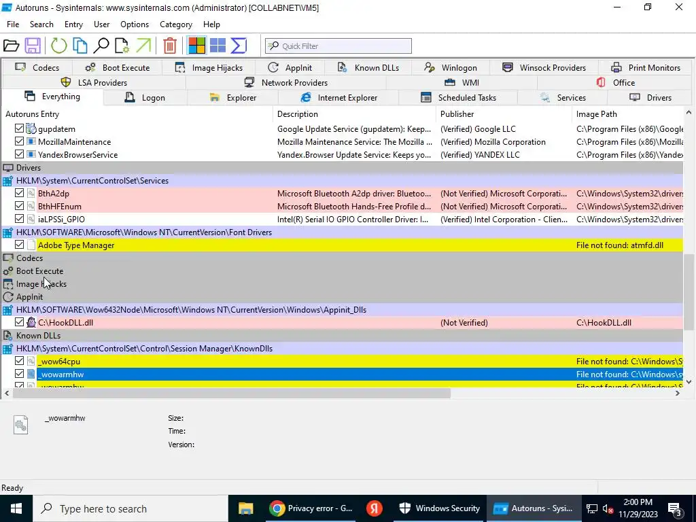The image size is (696, 522).
Task: Uncheck the iaLPSSi_GPIO checkbox
Action: [19, 219]
